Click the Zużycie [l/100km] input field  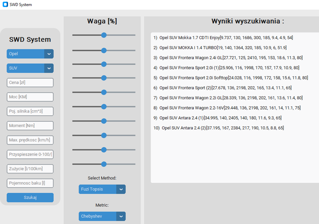point(30,168)
